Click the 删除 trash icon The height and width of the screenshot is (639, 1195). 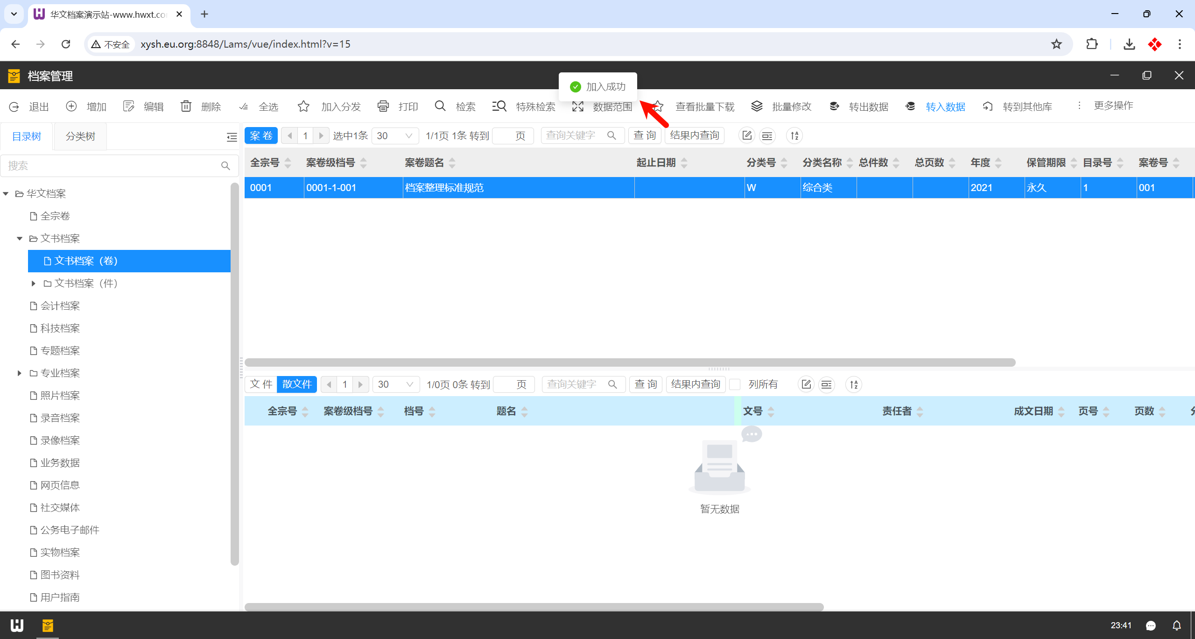(x=186, y=106)
